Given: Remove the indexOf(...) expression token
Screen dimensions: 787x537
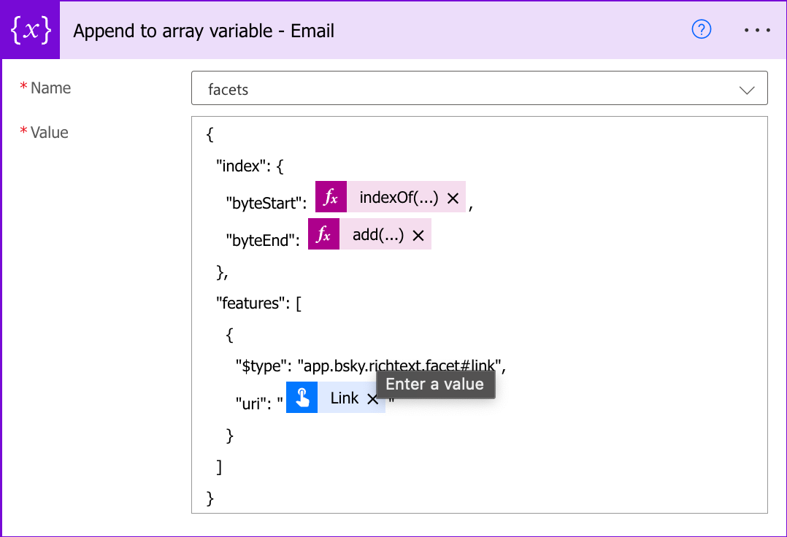Looking at the screenshot, I should tap(452, 198).
